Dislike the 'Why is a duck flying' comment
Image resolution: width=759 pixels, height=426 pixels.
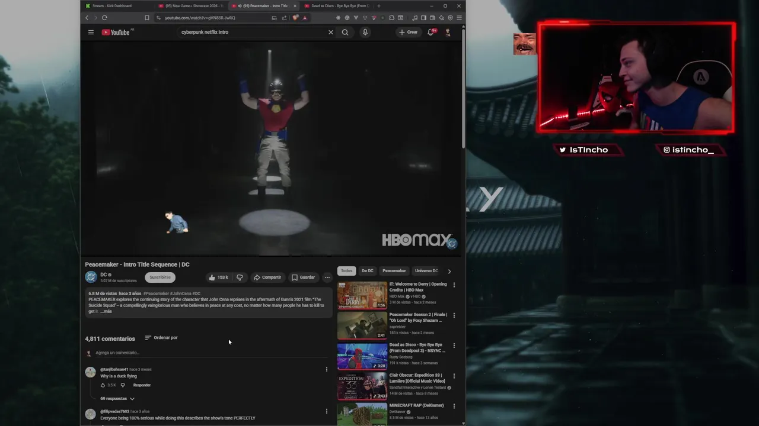(x=123, y=385)
